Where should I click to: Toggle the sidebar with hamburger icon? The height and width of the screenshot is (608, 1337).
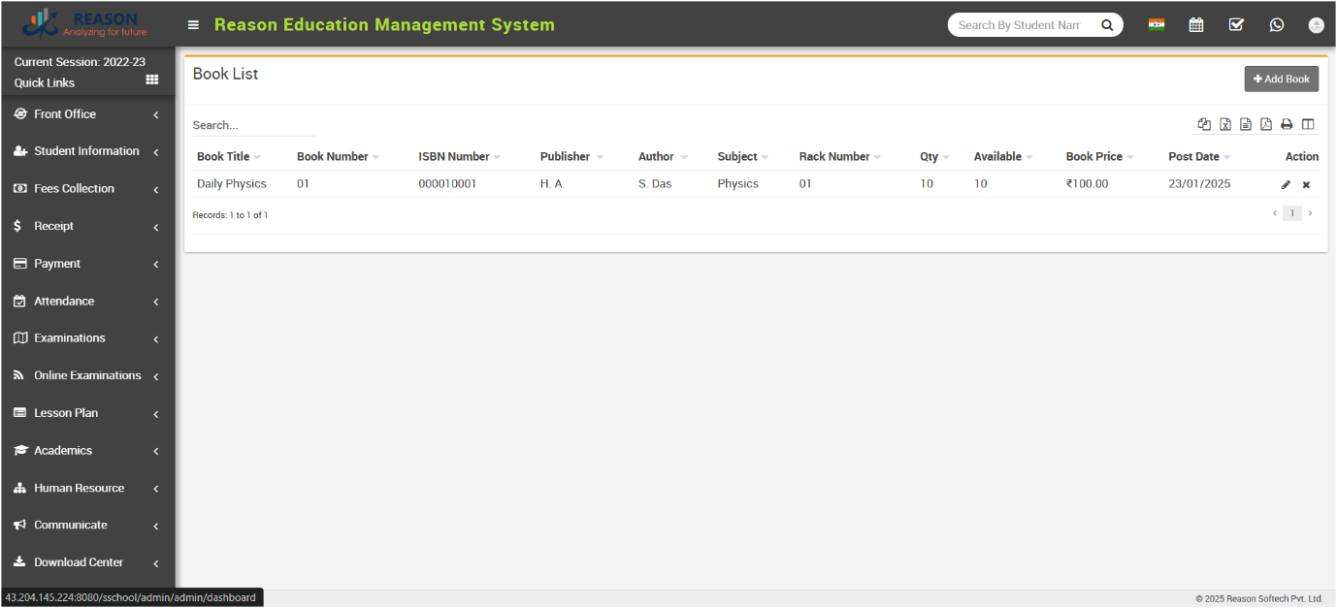pos(193,25)
